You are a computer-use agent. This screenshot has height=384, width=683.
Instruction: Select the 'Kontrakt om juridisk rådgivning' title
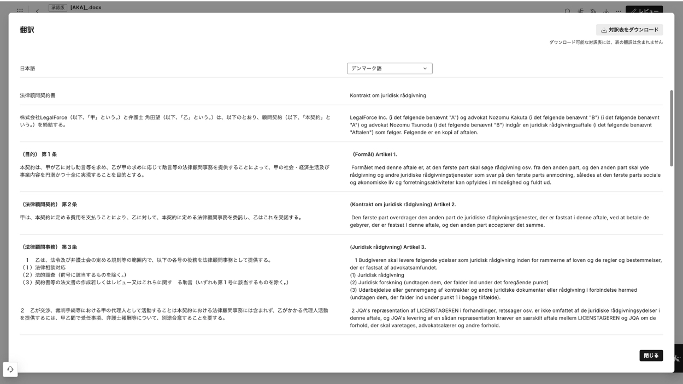(x=388, y=95)
